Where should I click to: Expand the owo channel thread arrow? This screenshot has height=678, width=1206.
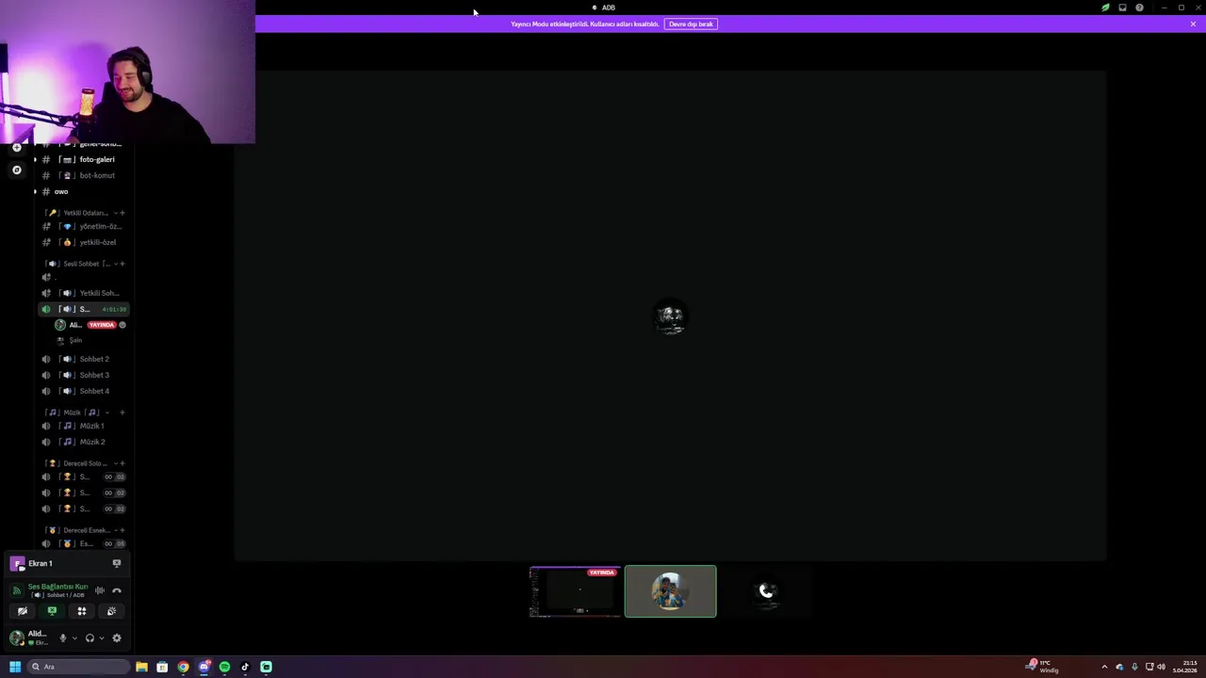click(x=35, y=191)
